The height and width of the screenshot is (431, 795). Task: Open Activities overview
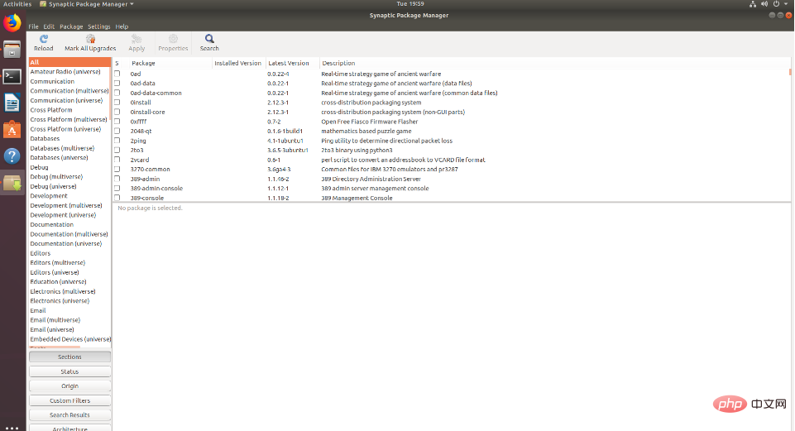coord(17,4)
